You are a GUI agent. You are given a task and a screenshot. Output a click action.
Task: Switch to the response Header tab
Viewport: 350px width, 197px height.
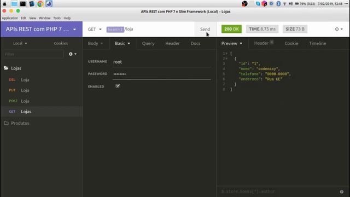[264, 43]
